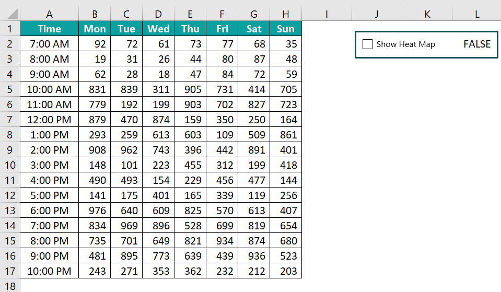Click the cell containing 699
Viewport: 501px width, 292px height.
point(222,226)
